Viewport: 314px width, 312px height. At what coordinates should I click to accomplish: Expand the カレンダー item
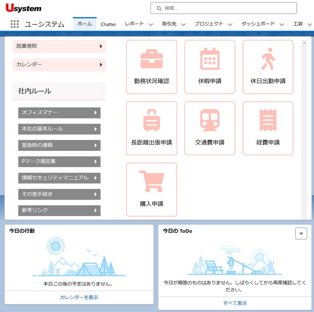[59, 65]
